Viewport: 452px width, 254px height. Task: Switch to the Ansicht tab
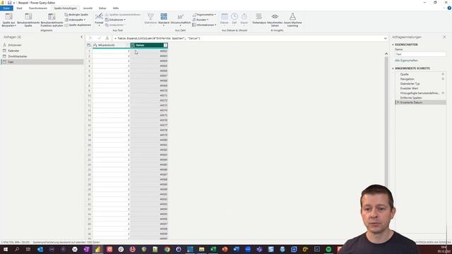[88, 8]
